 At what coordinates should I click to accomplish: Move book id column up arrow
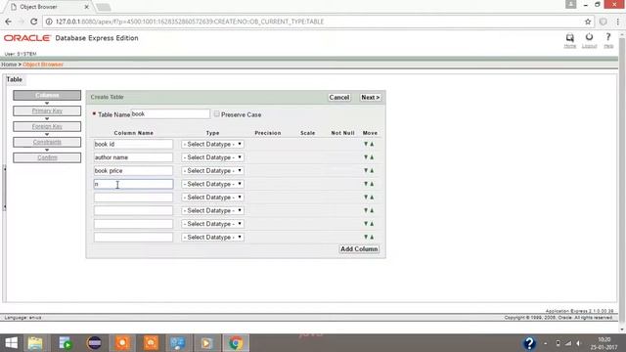(372, 144)
